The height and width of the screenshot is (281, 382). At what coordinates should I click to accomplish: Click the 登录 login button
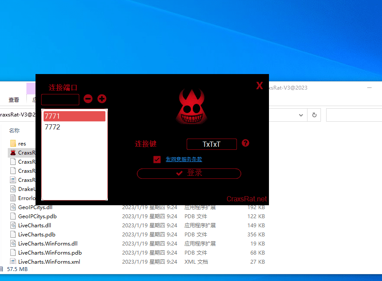coord(189,173)
